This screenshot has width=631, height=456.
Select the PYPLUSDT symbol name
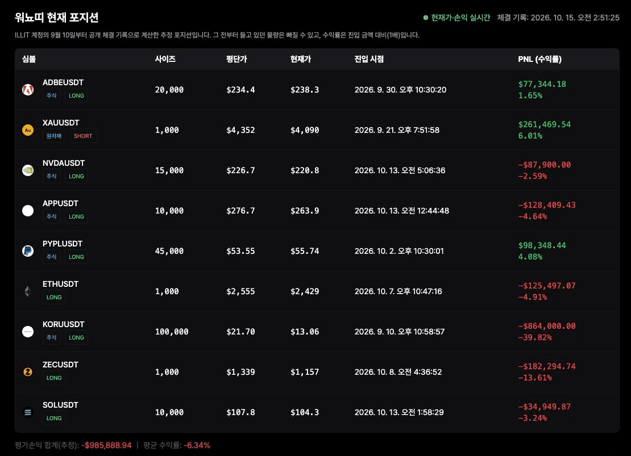63,244
